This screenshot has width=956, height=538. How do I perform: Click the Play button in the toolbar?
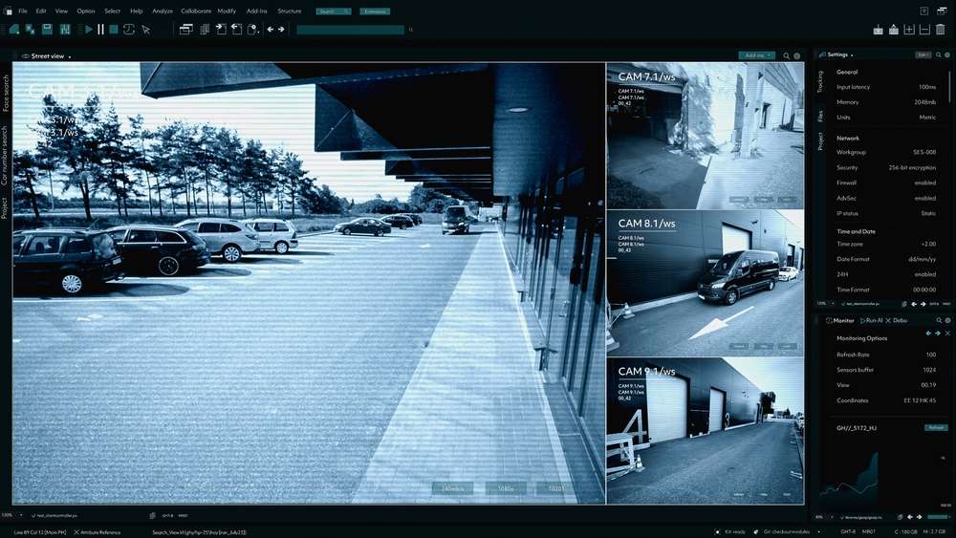[x=89, y=30]
